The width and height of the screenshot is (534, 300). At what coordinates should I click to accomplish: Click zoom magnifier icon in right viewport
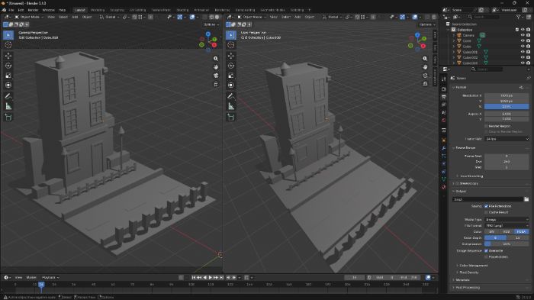[x=425, y=59]
